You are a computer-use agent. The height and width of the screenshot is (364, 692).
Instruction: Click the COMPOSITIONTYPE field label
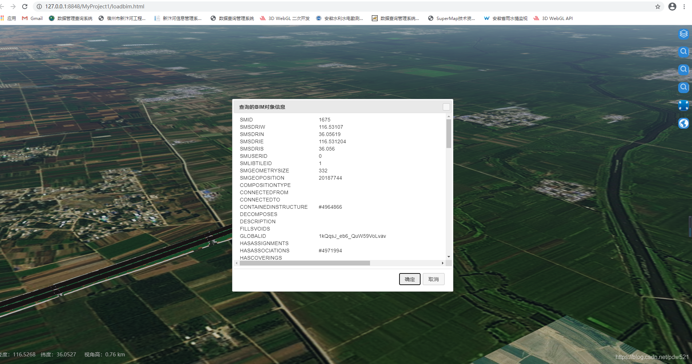265,185
